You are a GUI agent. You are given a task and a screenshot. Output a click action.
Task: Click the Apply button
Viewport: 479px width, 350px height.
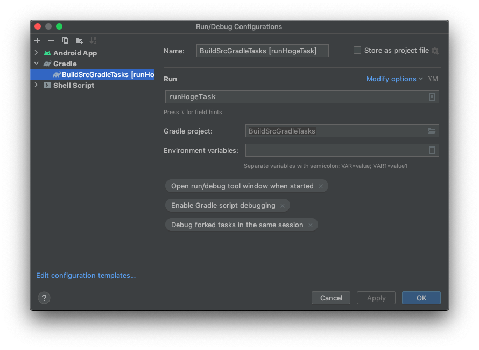376,298
